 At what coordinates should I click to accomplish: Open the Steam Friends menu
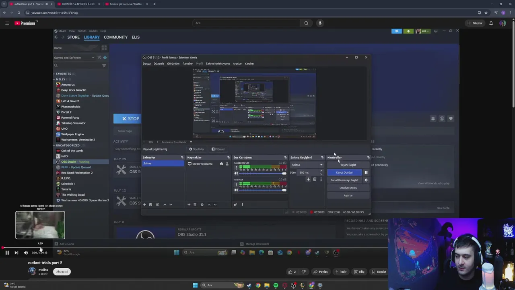(82, 31)
